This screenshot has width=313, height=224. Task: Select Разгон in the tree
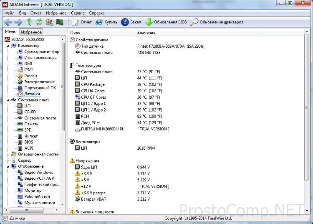tap(30, 76)
